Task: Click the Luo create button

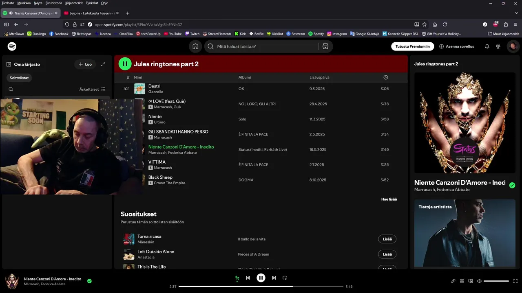Action: click(85, 64)
